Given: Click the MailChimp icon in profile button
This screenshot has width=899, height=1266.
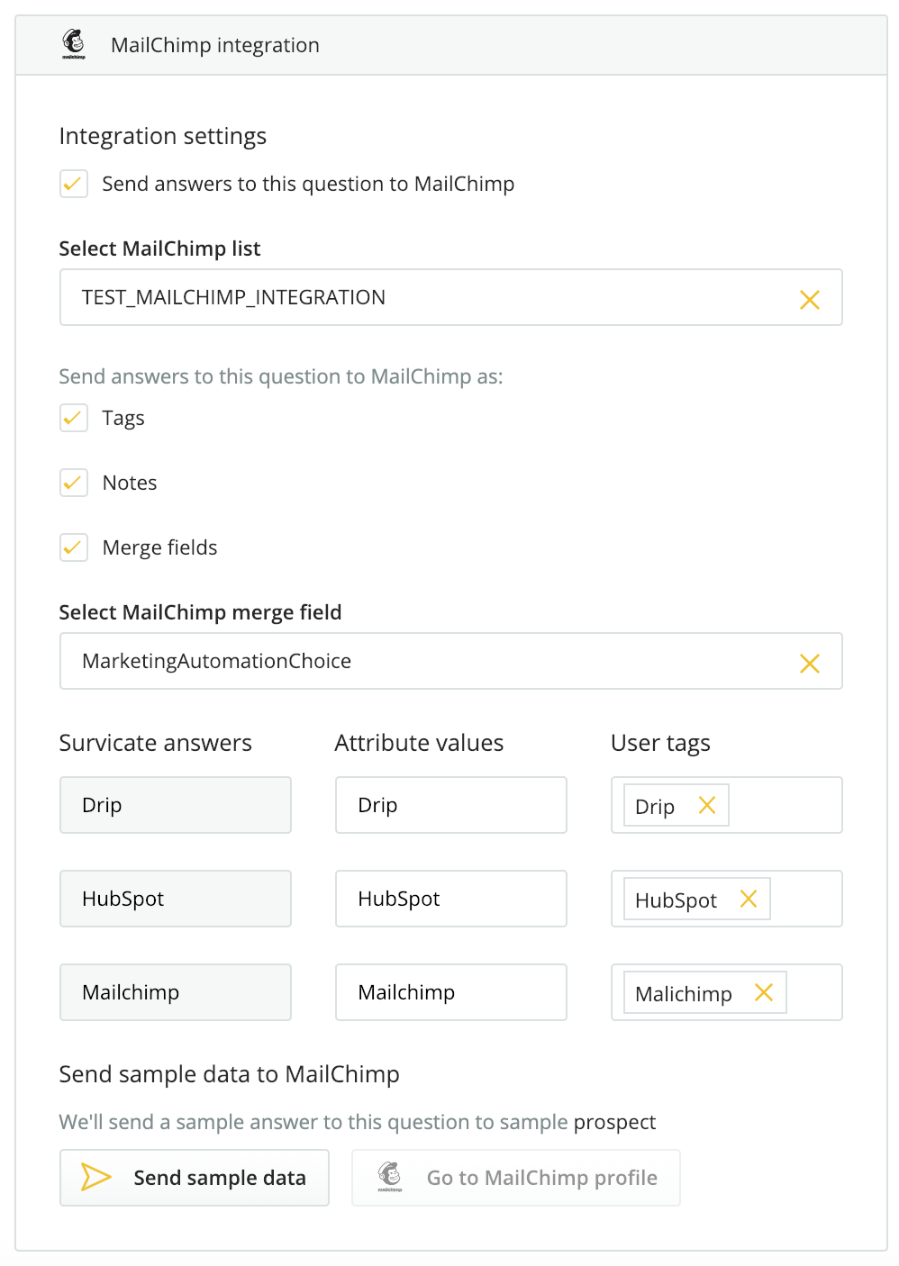Looking at the screenshot, I should pyautogui.click(x=389, y=1177).
